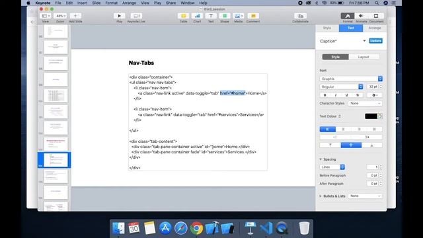The height and width of the screenshot is (238, 423).
Task: Click the Collaborate icon
Action: pos(300,16)
